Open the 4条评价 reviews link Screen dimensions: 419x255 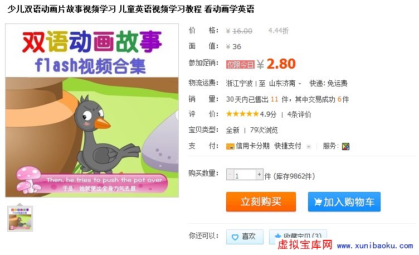pos(299,114)
